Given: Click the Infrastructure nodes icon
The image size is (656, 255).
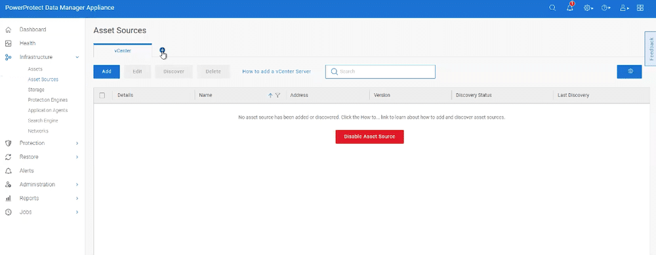Looking at the screenshot, I should (8, 57).
